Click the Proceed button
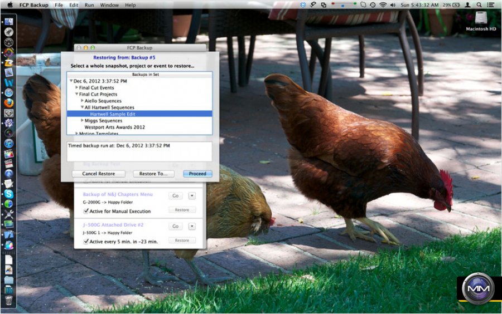 click(197, 174)
